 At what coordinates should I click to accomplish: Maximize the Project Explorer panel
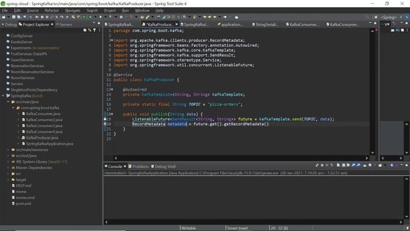point(99,23)
